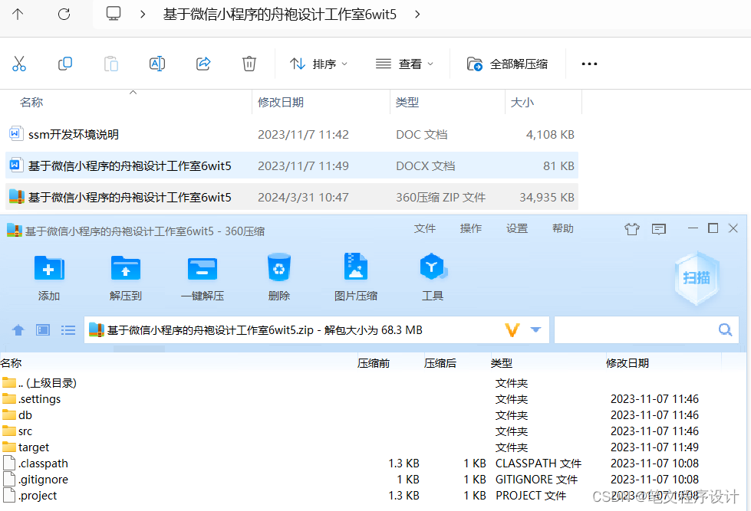Click the 全部解压缩 button

click(x=508, y=64)
